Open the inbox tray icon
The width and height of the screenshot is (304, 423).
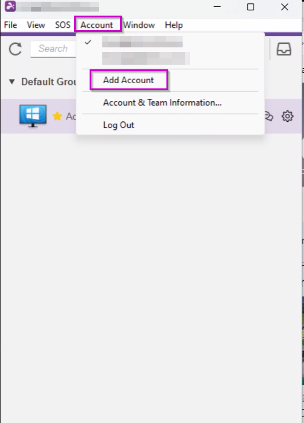tap(284, 49)
